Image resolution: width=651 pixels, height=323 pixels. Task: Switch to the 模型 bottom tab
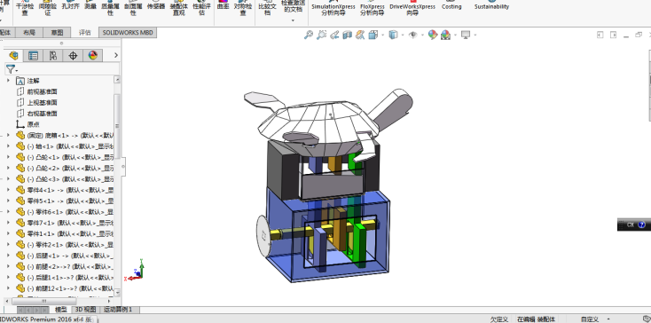click(x=61, y=310)
